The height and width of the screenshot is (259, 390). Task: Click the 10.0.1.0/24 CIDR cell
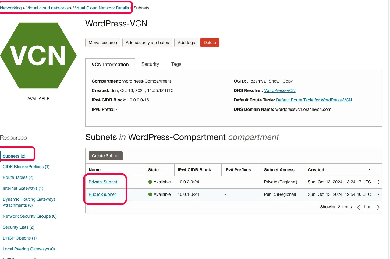[x=188, y=194]
